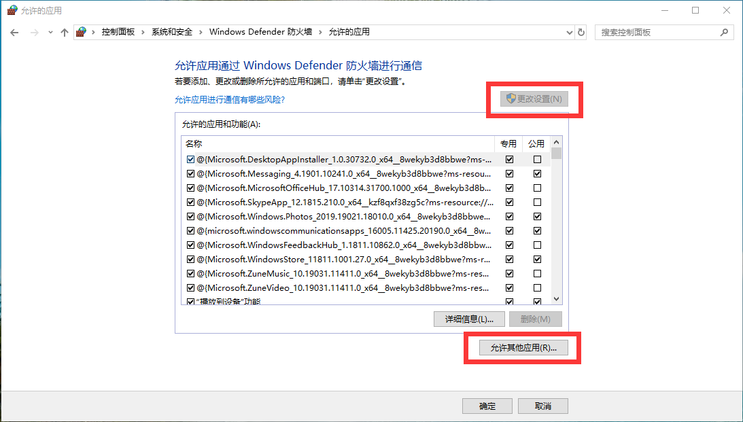Open the recent locations dropdown arrow

click(50, 33)
